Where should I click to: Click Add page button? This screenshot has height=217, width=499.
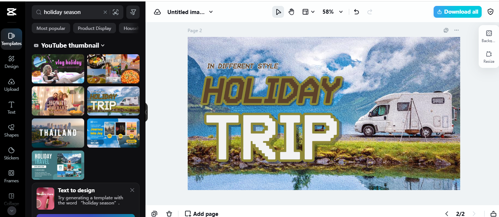202,214
